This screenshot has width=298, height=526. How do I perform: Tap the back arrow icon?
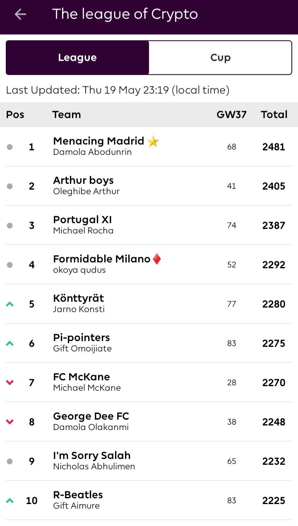point(20,14)
